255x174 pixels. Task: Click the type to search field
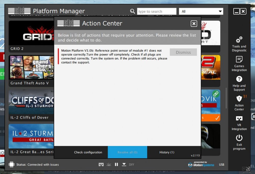click(157, 11)
